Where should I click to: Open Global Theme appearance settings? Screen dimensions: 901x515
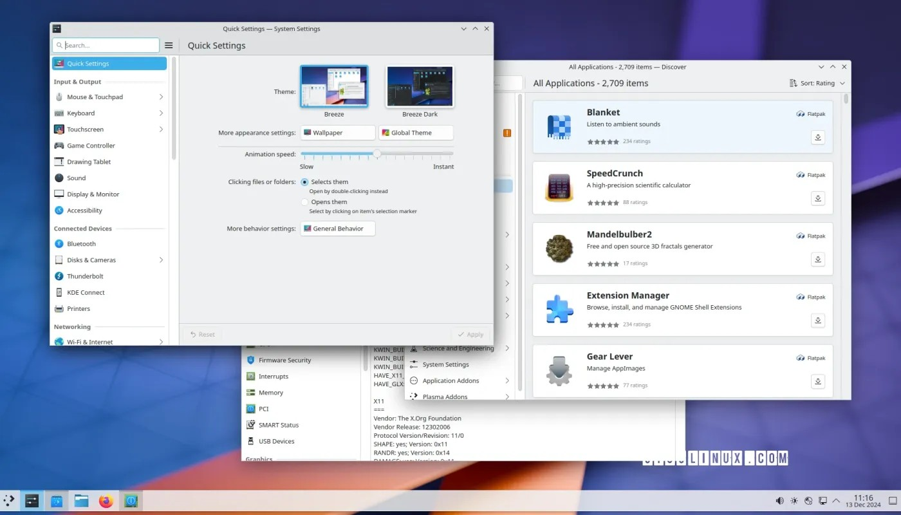(415, 132)
